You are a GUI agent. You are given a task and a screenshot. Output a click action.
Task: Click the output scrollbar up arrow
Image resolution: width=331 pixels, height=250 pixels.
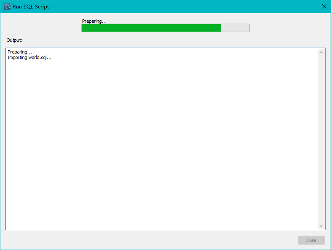click(x=321, y=52)
